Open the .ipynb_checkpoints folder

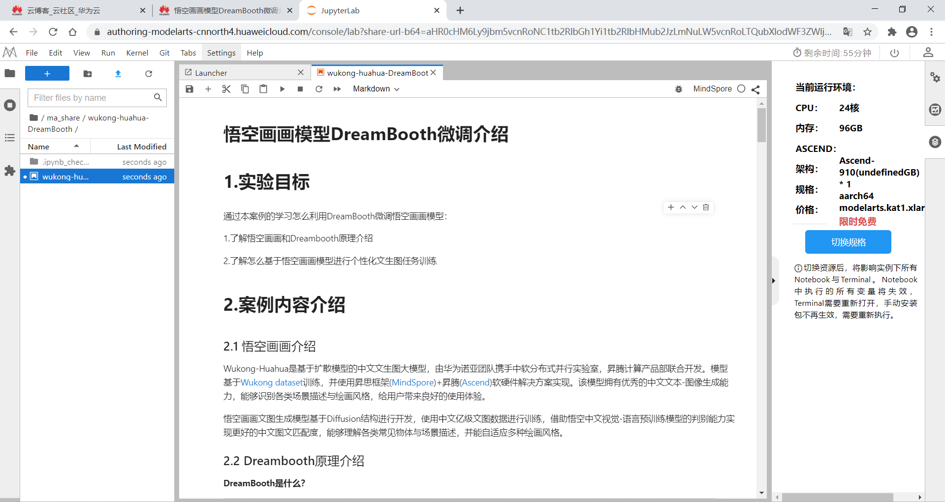[97, 162]
